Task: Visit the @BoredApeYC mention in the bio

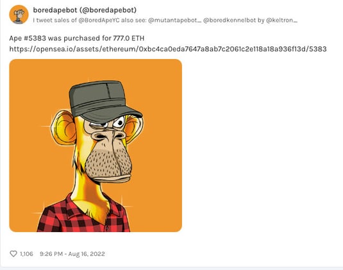Action: [99, 21]
